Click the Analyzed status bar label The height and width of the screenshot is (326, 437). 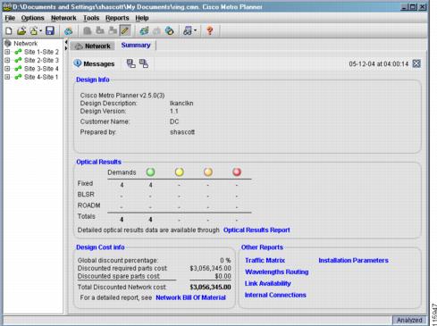pyautogui.click(x=409, y=320)
